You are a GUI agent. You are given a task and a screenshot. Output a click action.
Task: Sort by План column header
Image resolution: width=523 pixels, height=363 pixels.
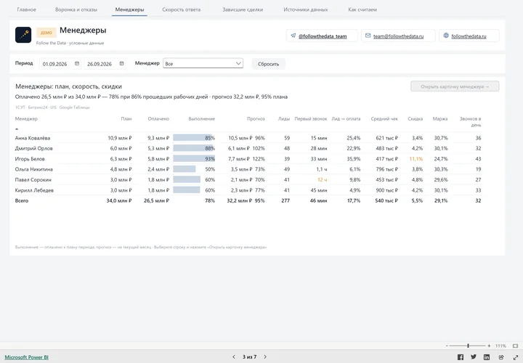point(126,118)
